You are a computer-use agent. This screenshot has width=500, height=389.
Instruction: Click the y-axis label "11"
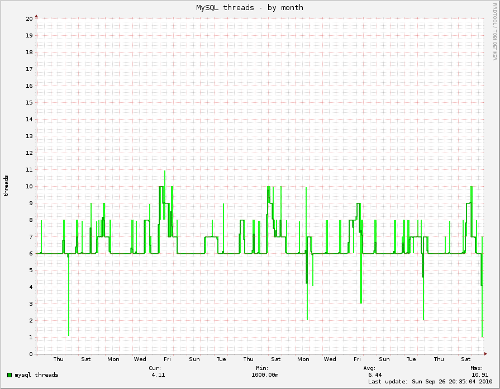point(30,169)
